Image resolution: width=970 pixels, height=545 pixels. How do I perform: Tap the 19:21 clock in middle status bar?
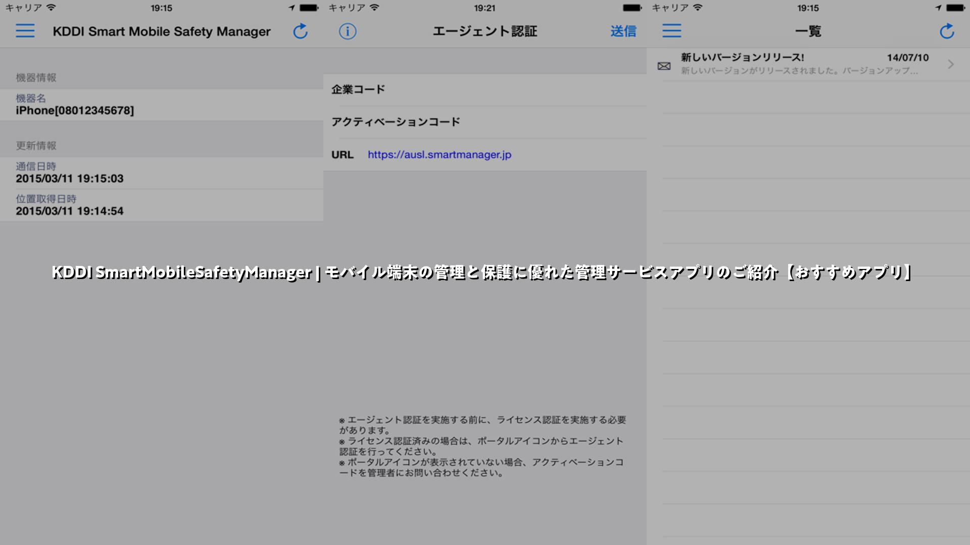click(484, 8)
